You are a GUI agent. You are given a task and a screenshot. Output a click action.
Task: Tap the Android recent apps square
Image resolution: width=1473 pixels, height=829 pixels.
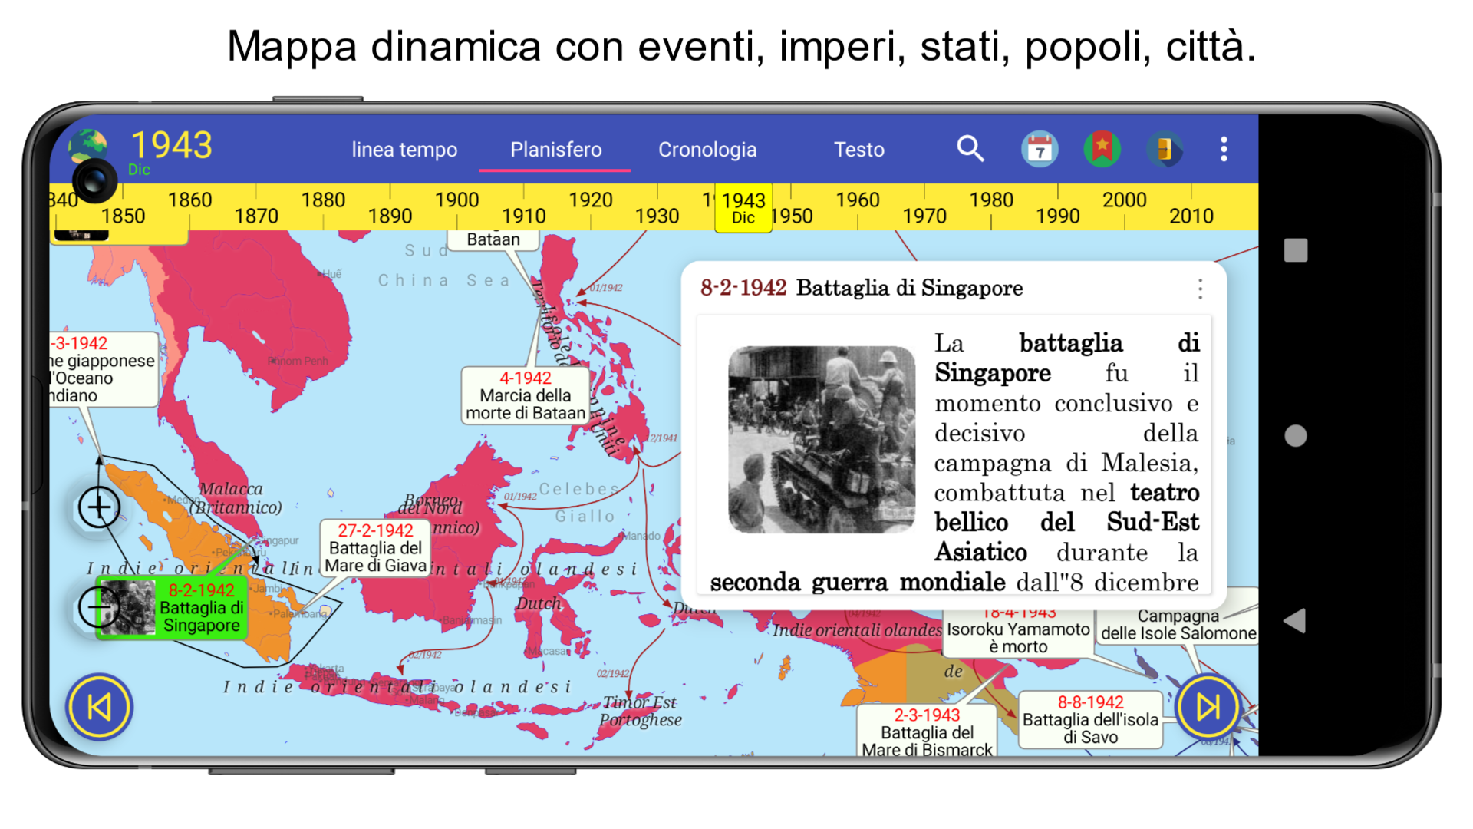click(x=1296, y=250)
